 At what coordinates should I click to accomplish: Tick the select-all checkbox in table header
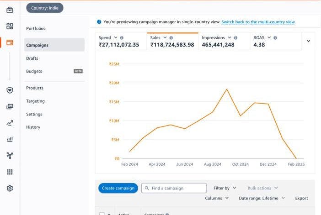tap(102, 214)
